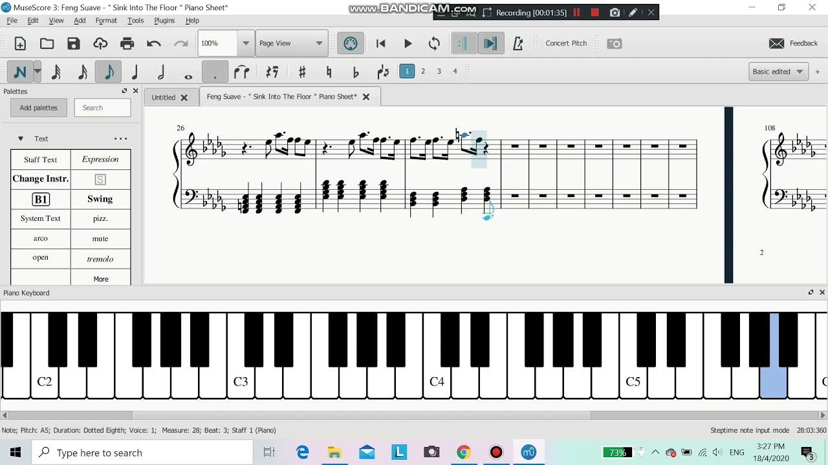Apply a flat accidental
Viewport: 828px width, 465px height.
click(355, 72)
